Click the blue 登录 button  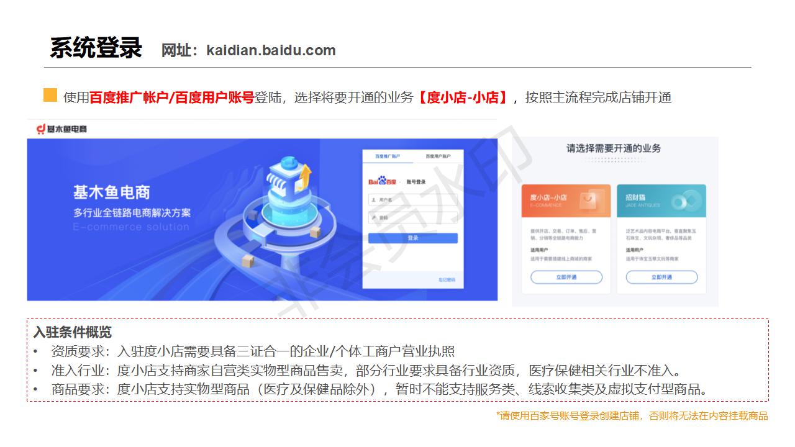[413, 238]
